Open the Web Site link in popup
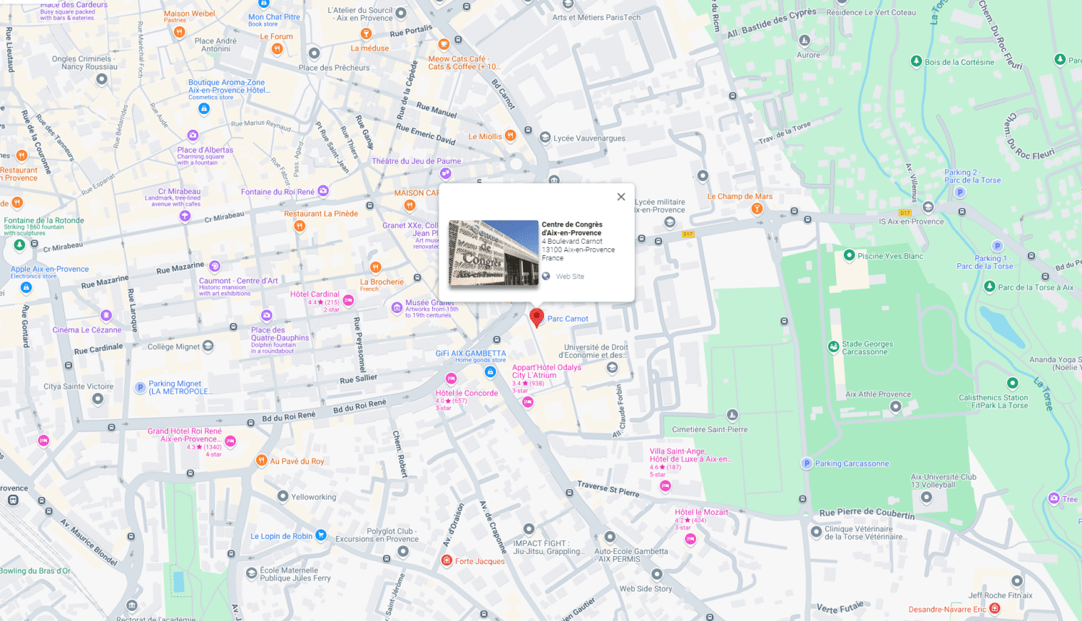Image resolution: width=1082 pixels, height=621 pixels. coord(569,276)
